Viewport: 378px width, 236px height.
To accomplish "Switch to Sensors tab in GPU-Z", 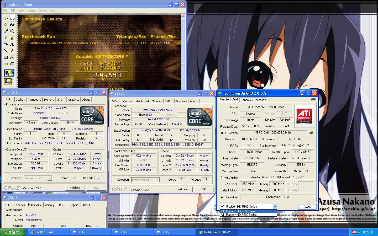I will pyautogui.click(x=246, y=100).
